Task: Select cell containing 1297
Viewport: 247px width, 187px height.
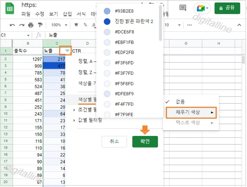Action: pyautogui.click(x=28, y=59)
